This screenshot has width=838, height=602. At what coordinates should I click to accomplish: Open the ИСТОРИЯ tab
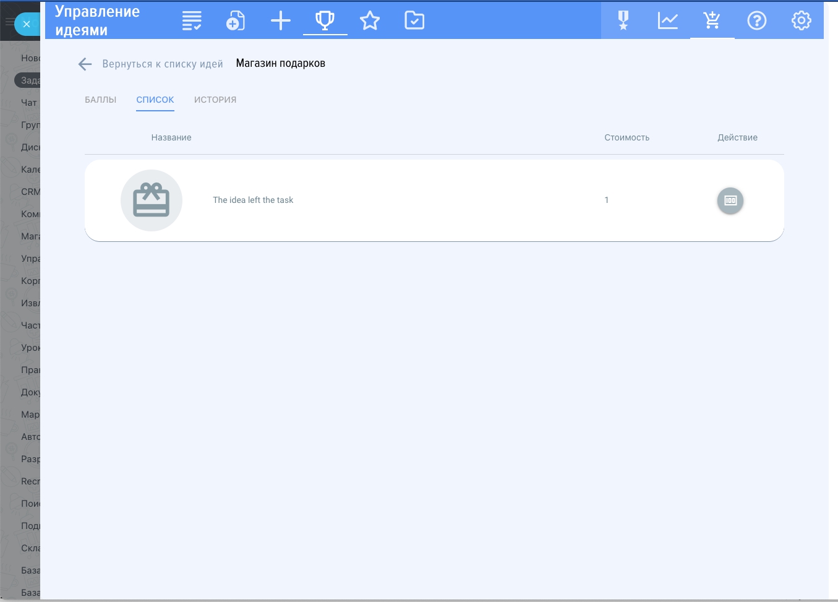215,100
